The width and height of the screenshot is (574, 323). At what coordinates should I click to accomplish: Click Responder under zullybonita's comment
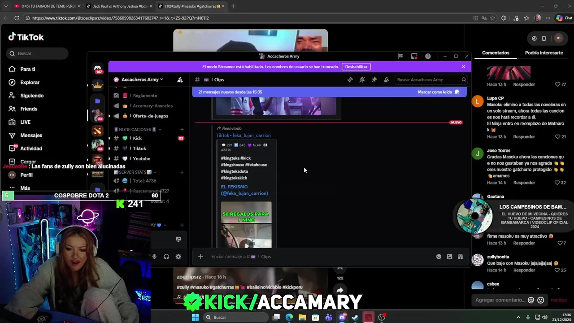tap(524, 271)
